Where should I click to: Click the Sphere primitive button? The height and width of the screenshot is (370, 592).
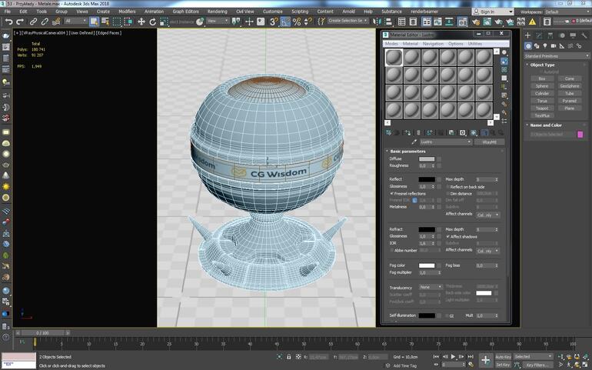click(x=542, y=86)
